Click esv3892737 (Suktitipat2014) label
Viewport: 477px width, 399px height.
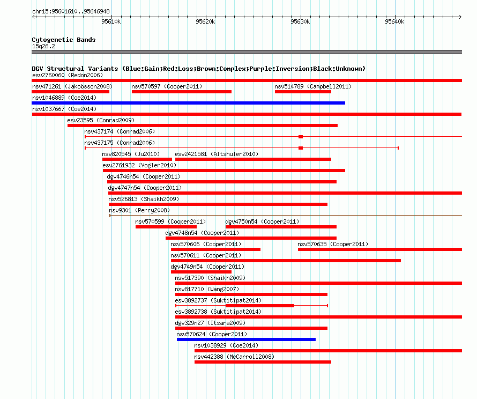coord(219,300)
